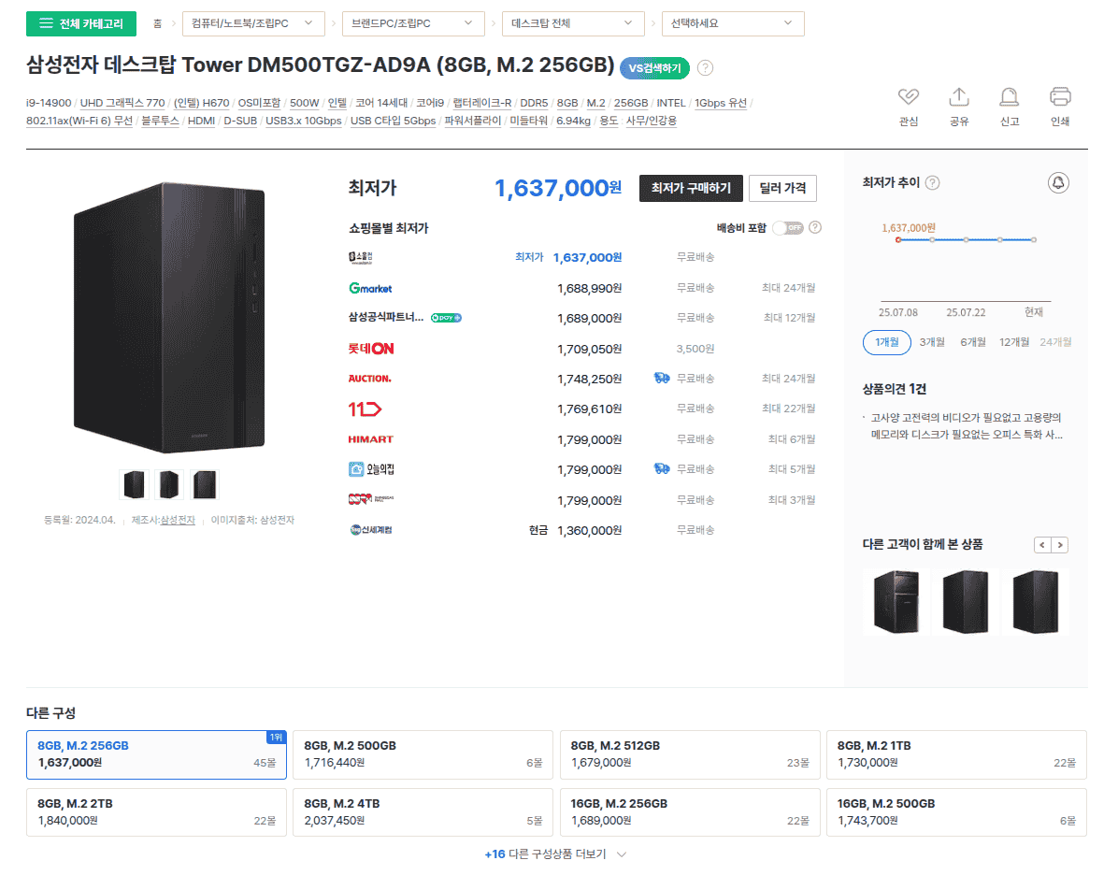Select the 8GB, M.2 1TB configuration

pyautogui.click(x=955, y=754)
